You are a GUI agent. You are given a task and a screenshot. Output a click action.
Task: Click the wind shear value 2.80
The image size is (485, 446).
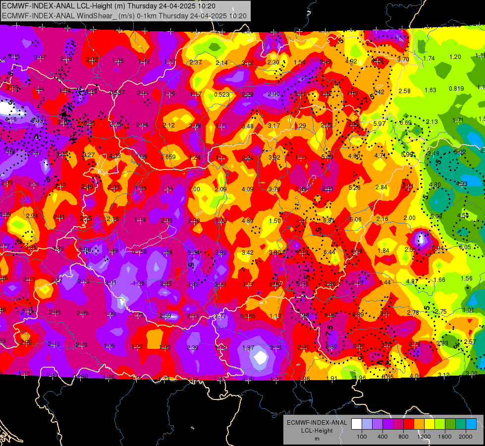[x=303, y=347]
